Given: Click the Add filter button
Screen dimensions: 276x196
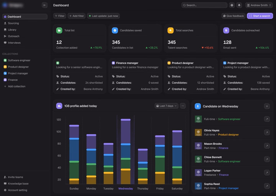Looking at the screenshot, I should (x=77, y=16).
